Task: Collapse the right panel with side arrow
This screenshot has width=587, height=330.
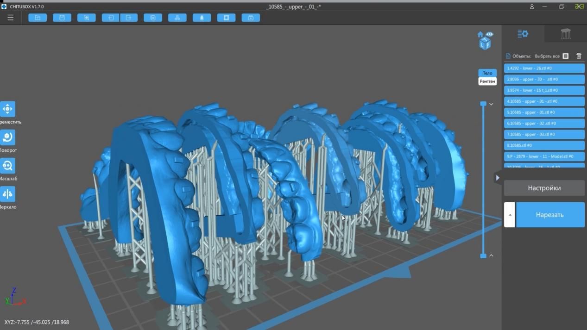Action: (498, 178)
